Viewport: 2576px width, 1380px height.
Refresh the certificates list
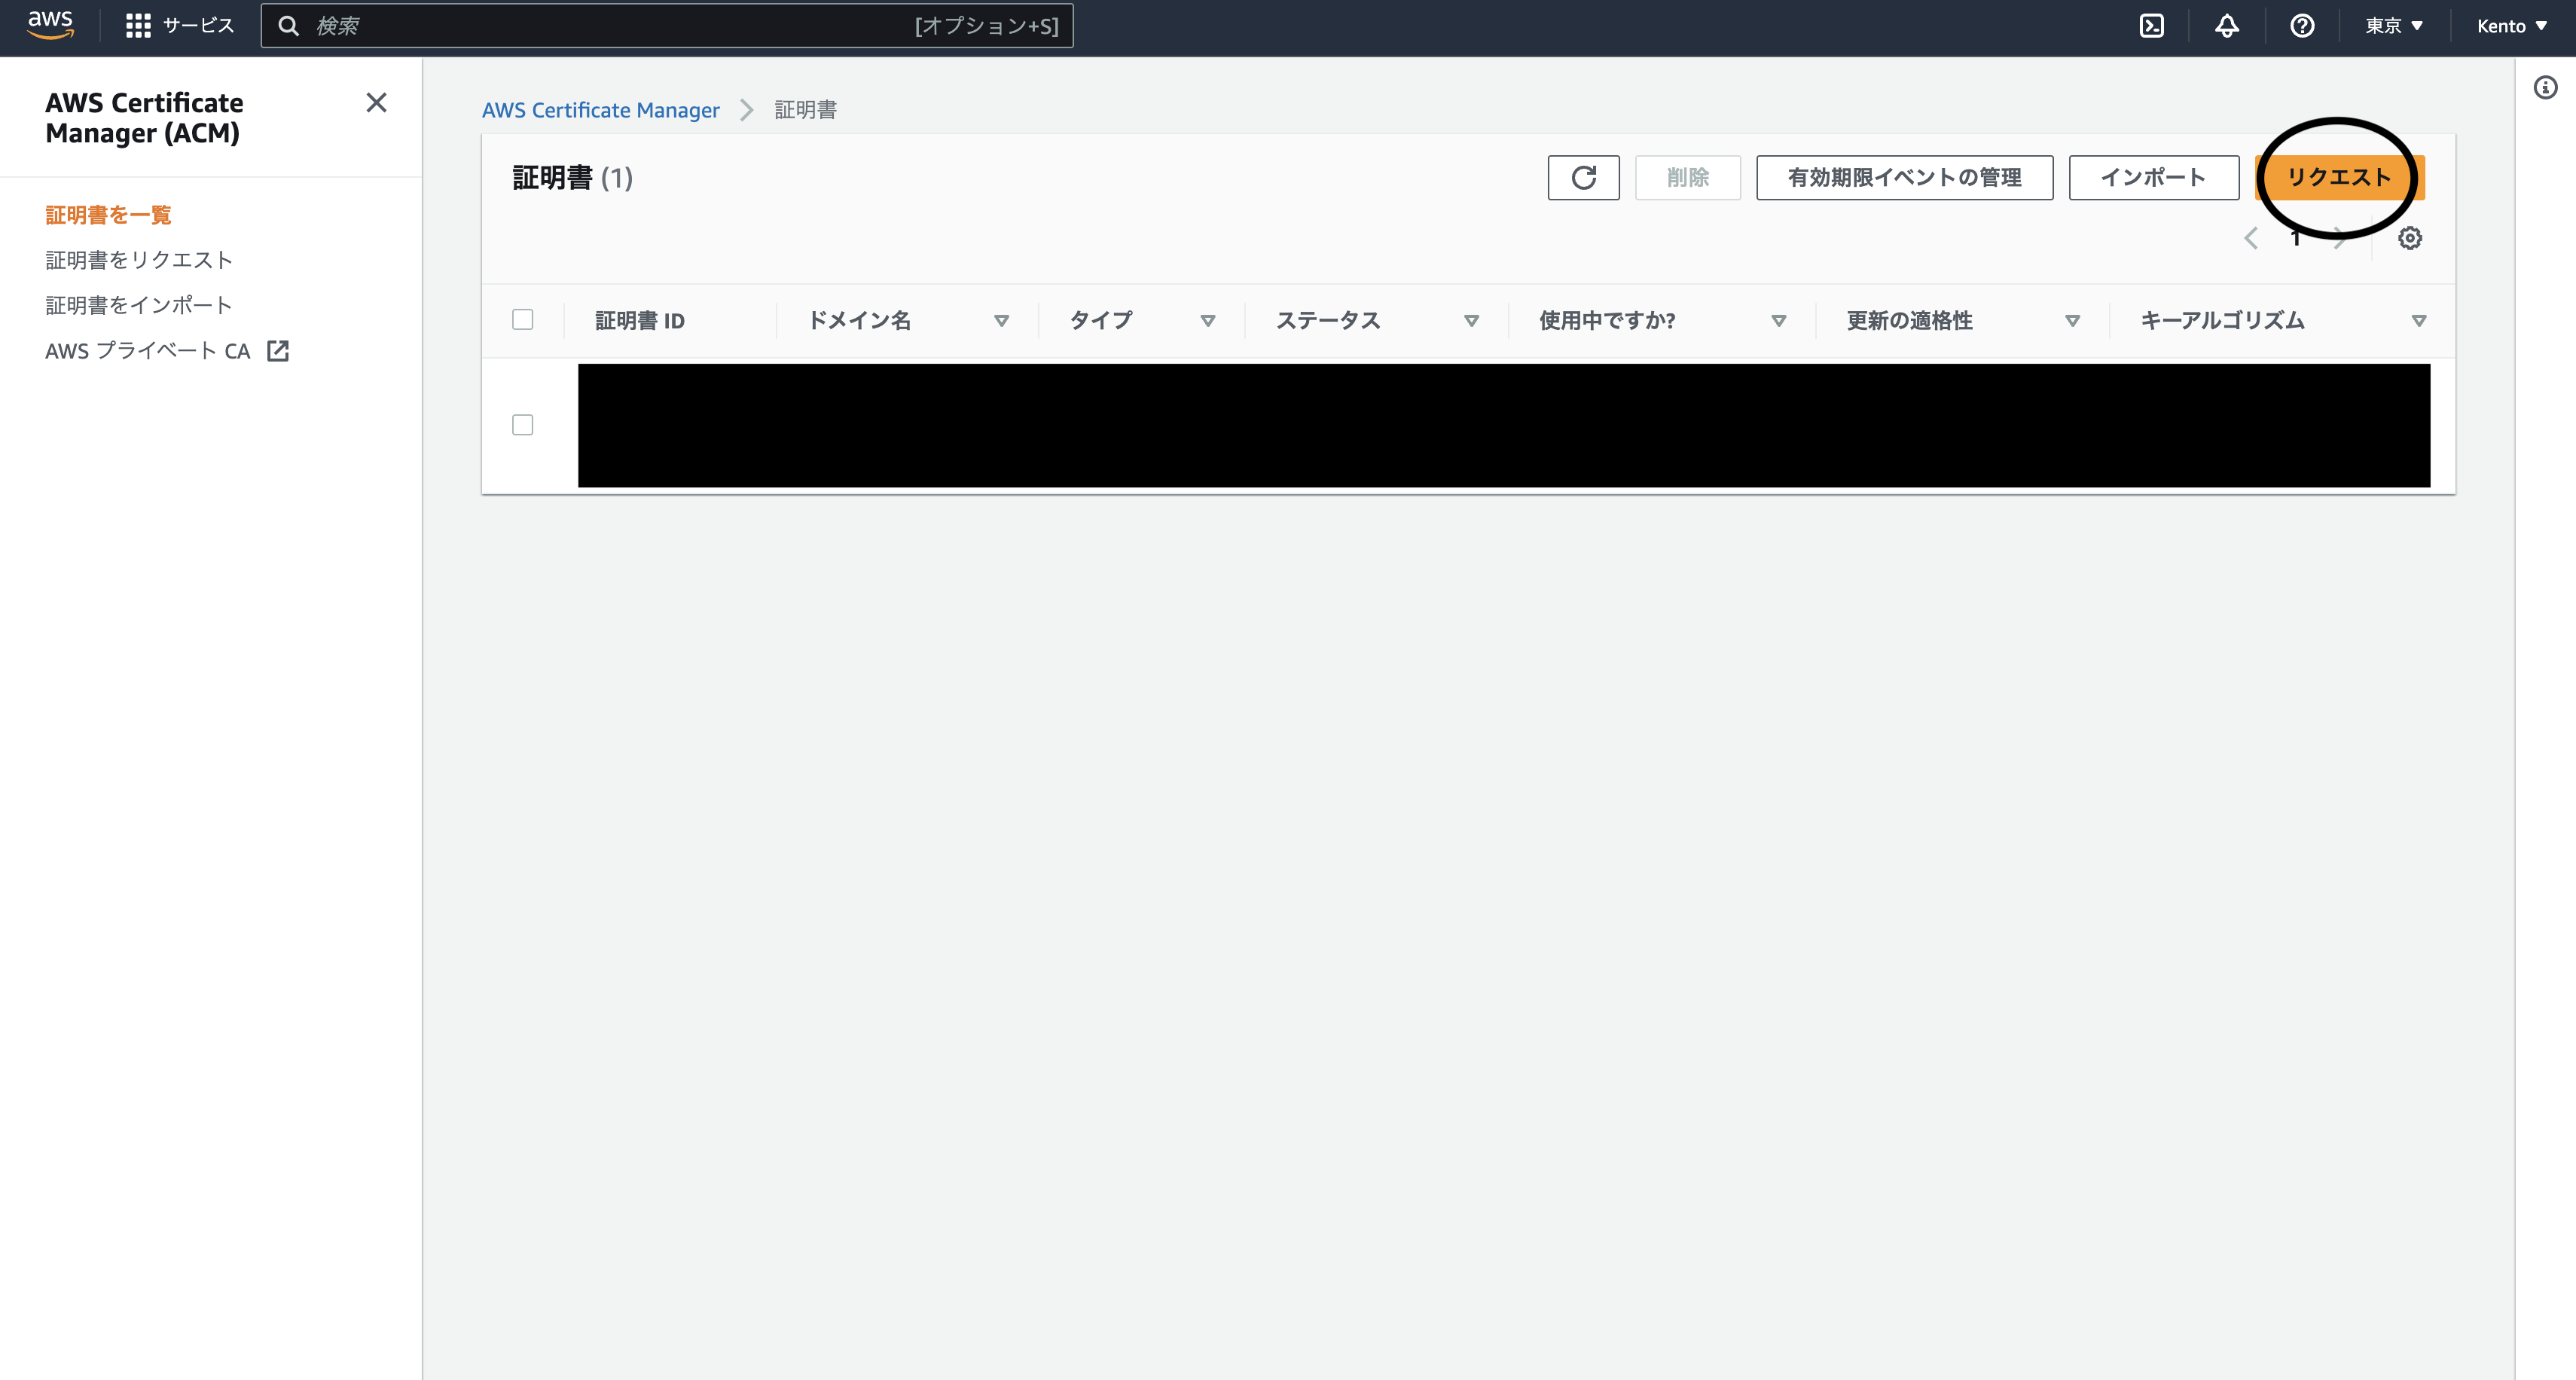[1583, 178]
